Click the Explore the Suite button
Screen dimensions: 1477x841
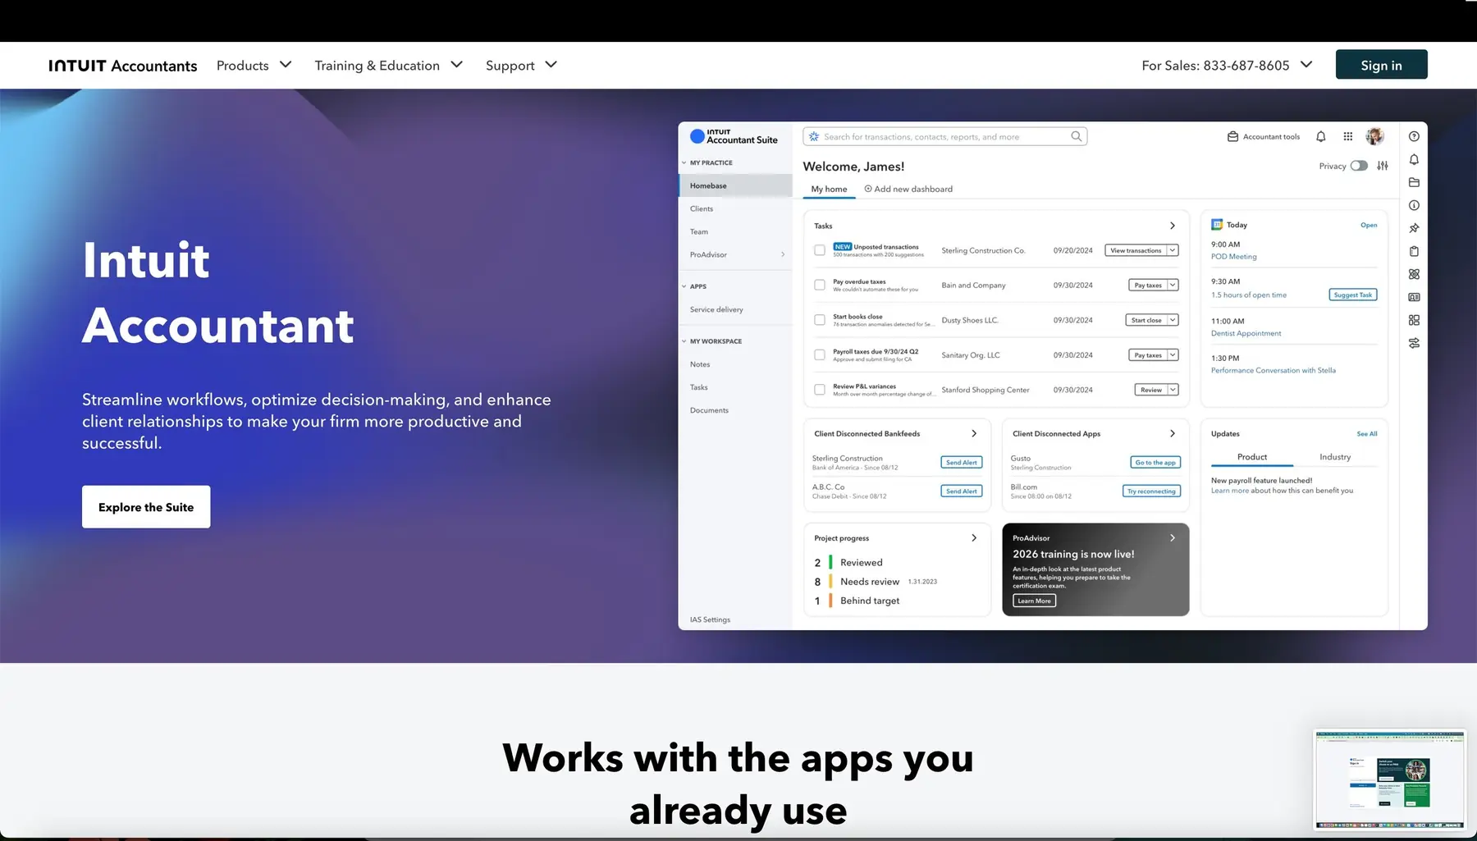(x=146, y=507)
